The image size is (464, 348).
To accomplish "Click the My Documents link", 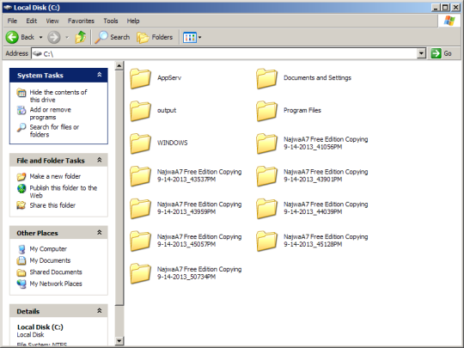I will click(50, 260).
